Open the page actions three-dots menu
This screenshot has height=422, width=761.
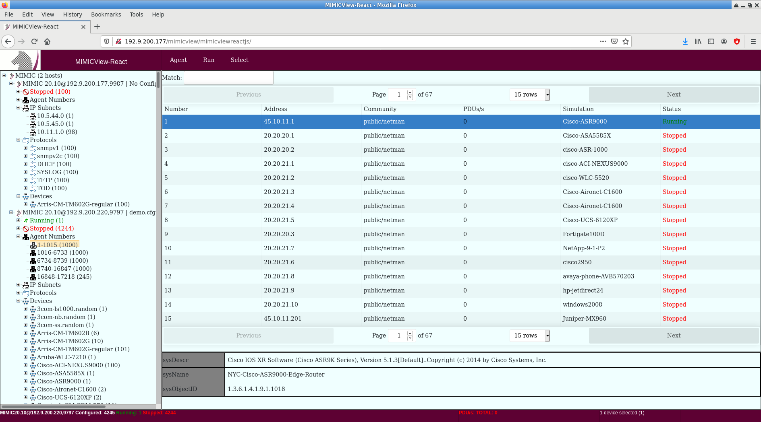603,41
